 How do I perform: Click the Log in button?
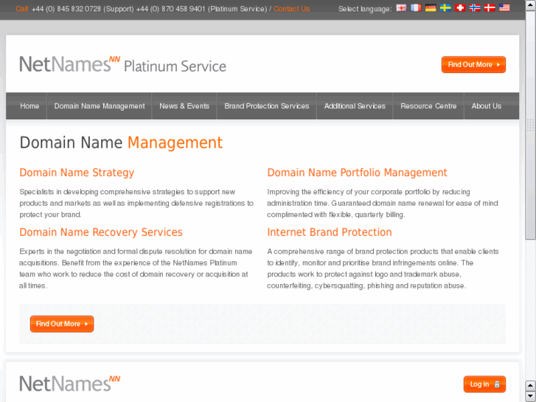tap(484, 384)
